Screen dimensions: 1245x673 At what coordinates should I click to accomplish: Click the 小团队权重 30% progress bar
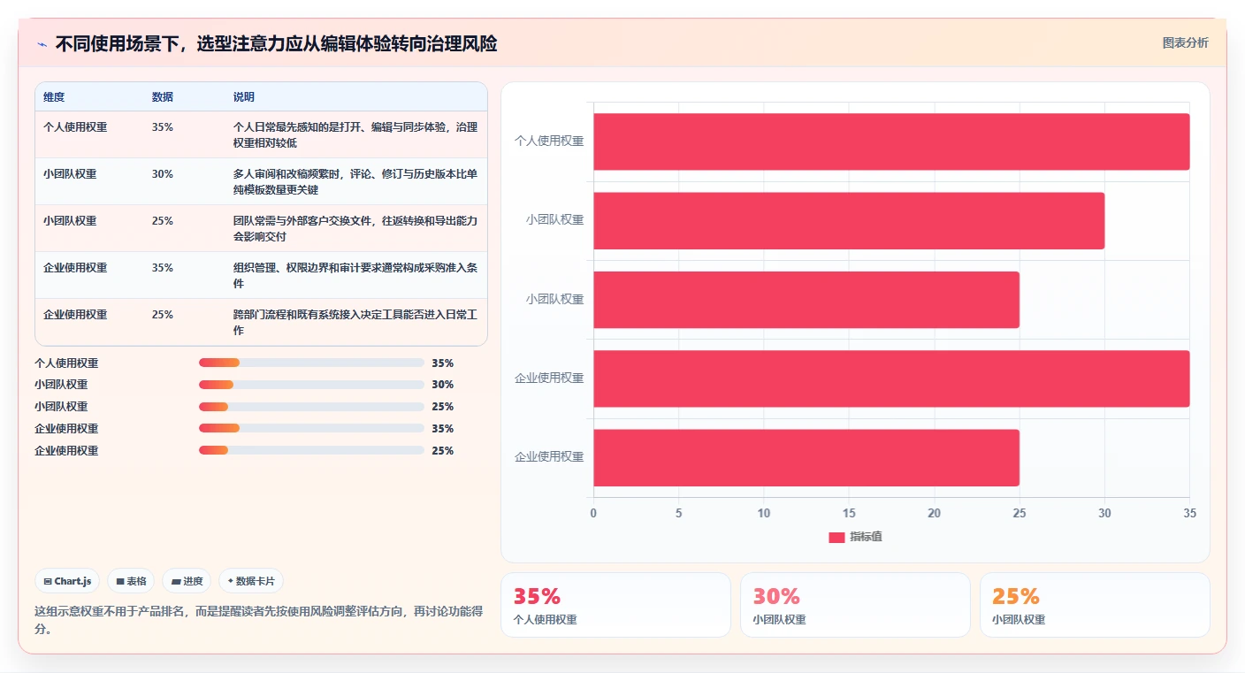click(311, 385)
